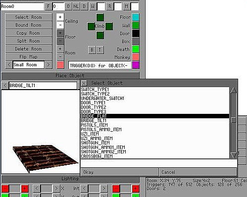Click the B button beside T
The height and width of the screenshot is (197, 247).
(x=92, y=49)
